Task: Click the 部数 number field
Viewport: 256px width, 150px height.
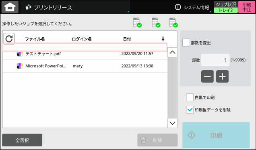Action: point(215,60)
